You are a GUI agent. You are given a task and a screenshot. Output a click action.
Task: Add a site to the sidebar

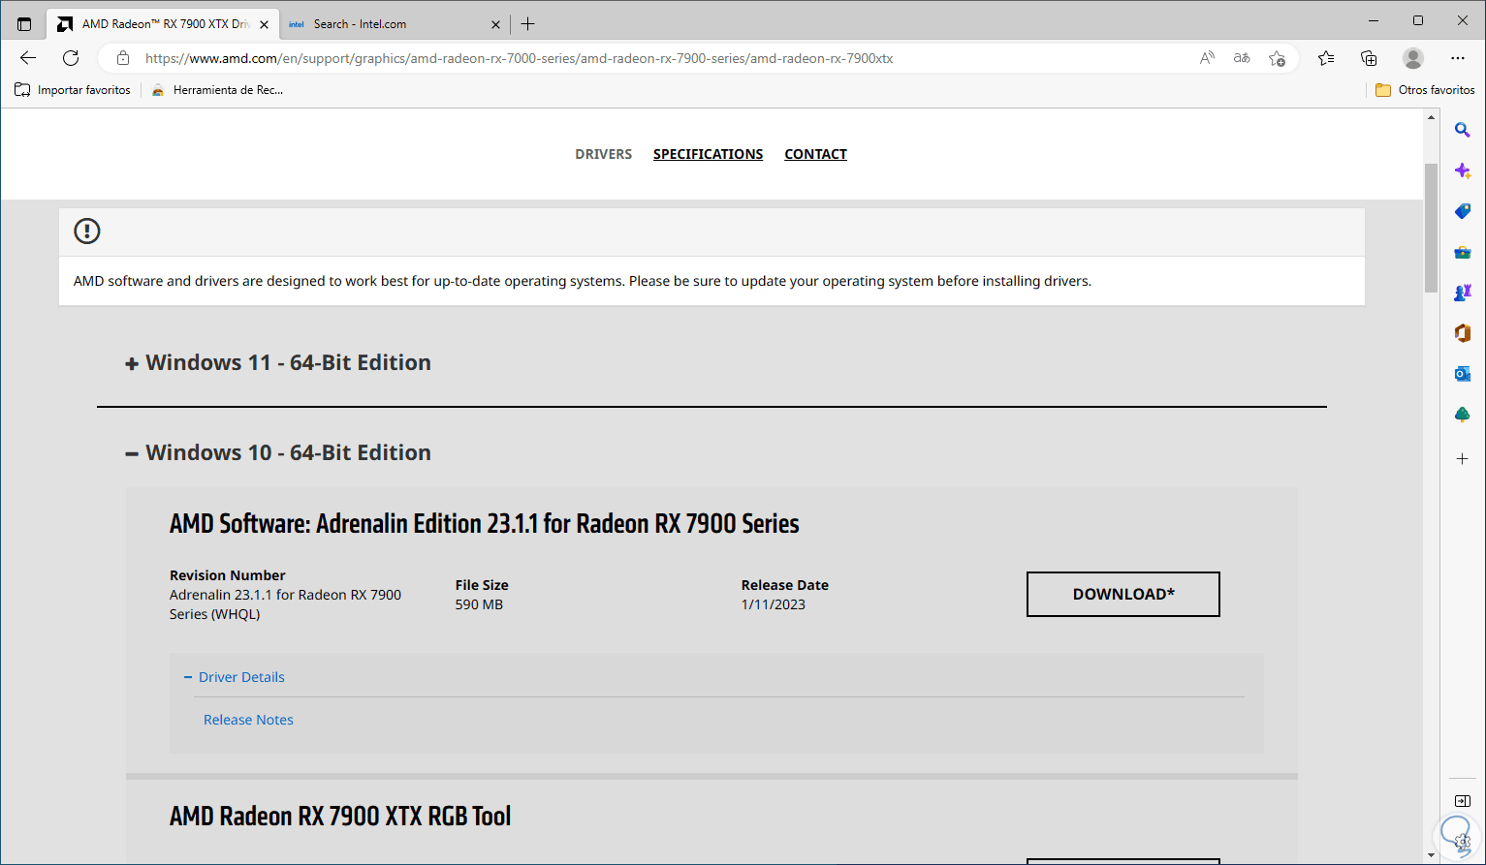pyautogui.click(x=1463, y=458)
